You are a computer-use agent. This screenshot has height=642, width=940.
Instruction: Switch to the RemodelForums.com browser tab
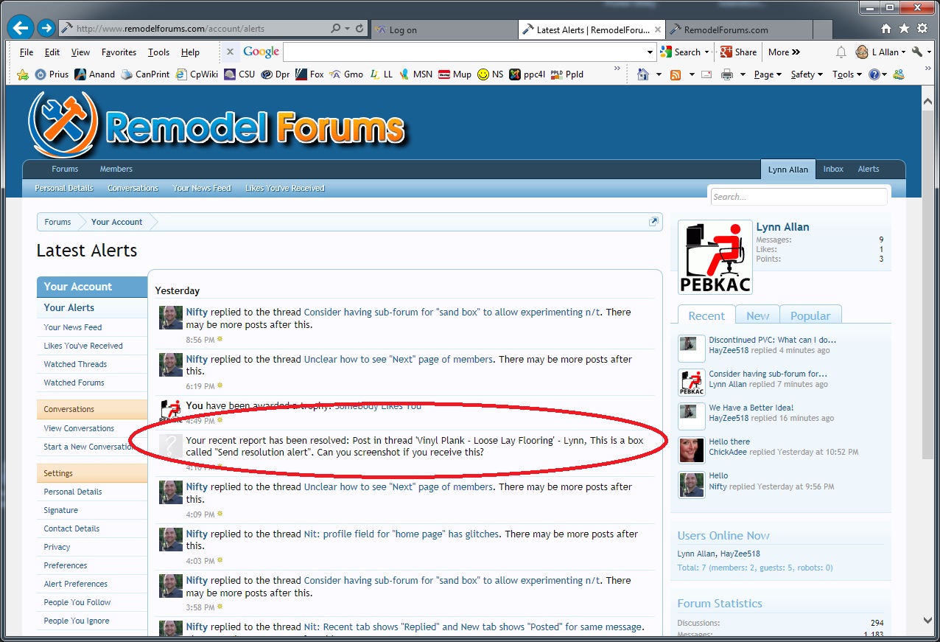(x=739, y=29)
